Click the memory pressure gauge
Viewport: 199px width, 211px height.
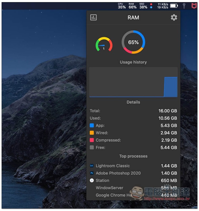click(x=104, y=44)
